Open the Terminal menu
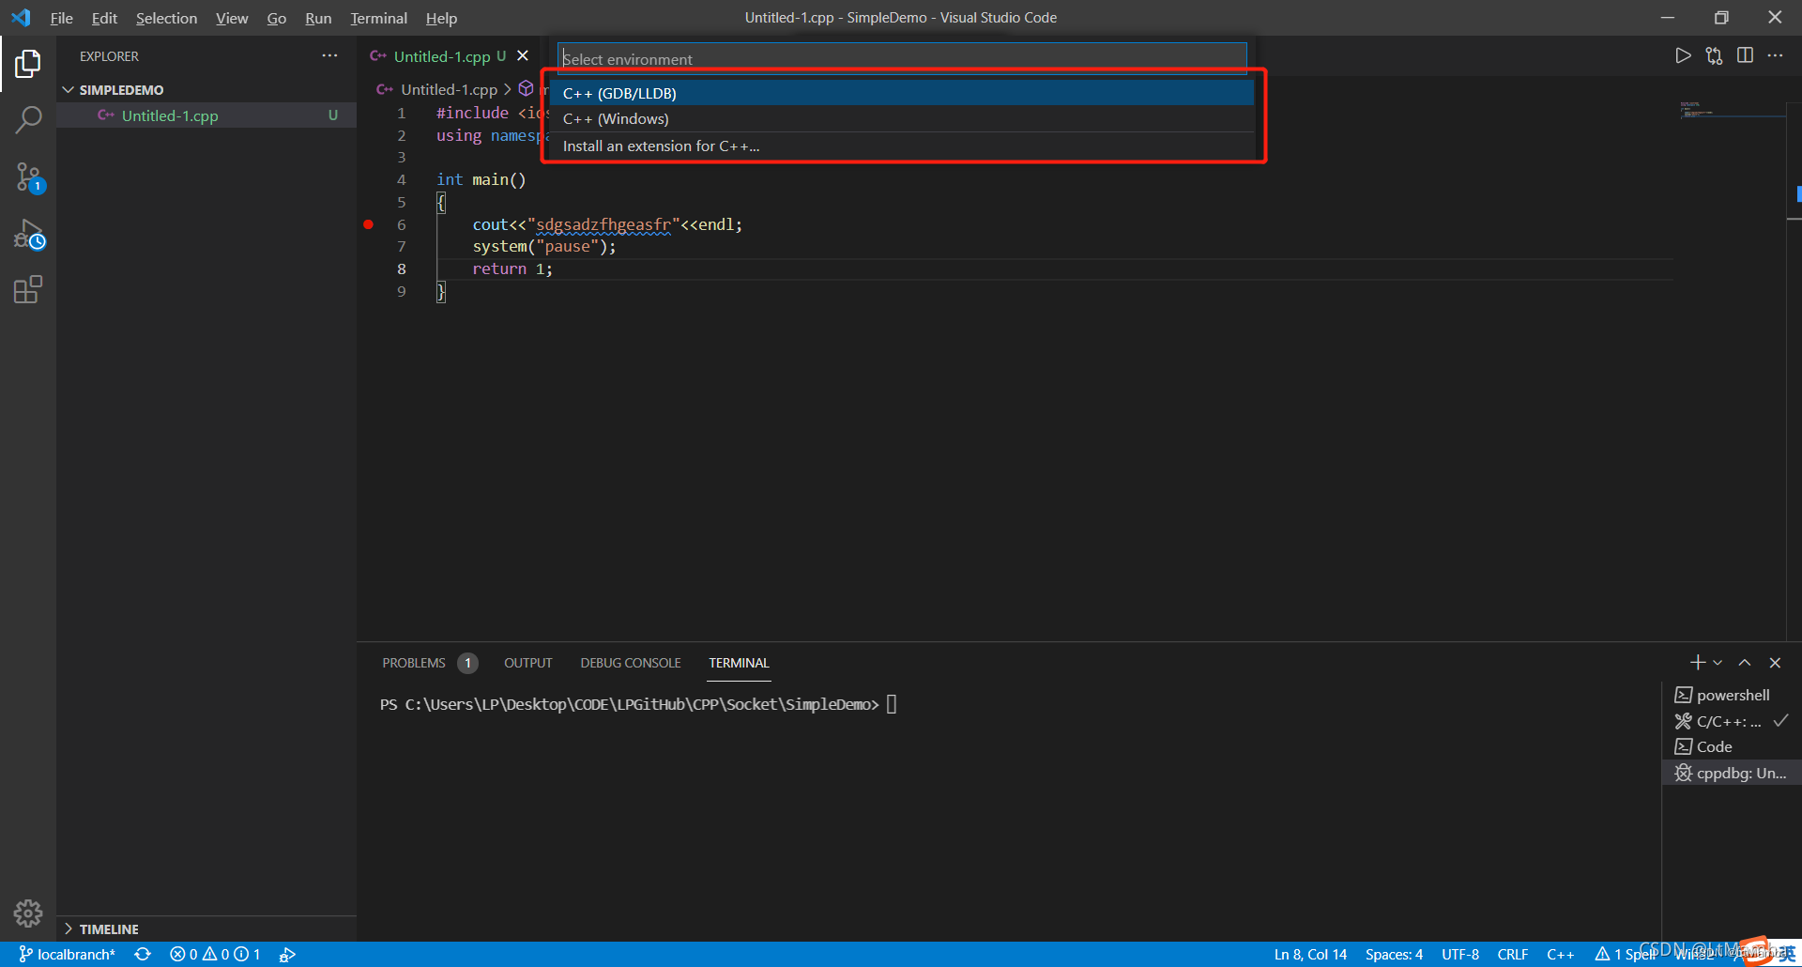Image resolution: width=1802 pixels, height=967 pixels. pyautogui.click(x=378, y=18)
